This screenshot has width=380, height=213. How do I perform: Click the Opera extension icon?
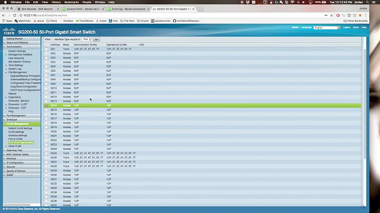(338, 15)
